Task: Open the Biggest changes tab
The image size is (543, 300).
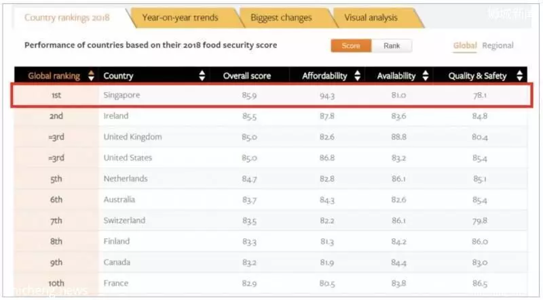Action: coord(281,18)
